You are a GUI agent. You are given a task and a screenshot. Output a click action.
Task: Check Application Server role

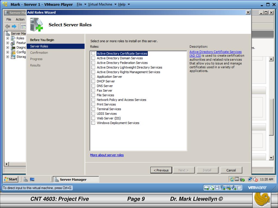[93, 77]
